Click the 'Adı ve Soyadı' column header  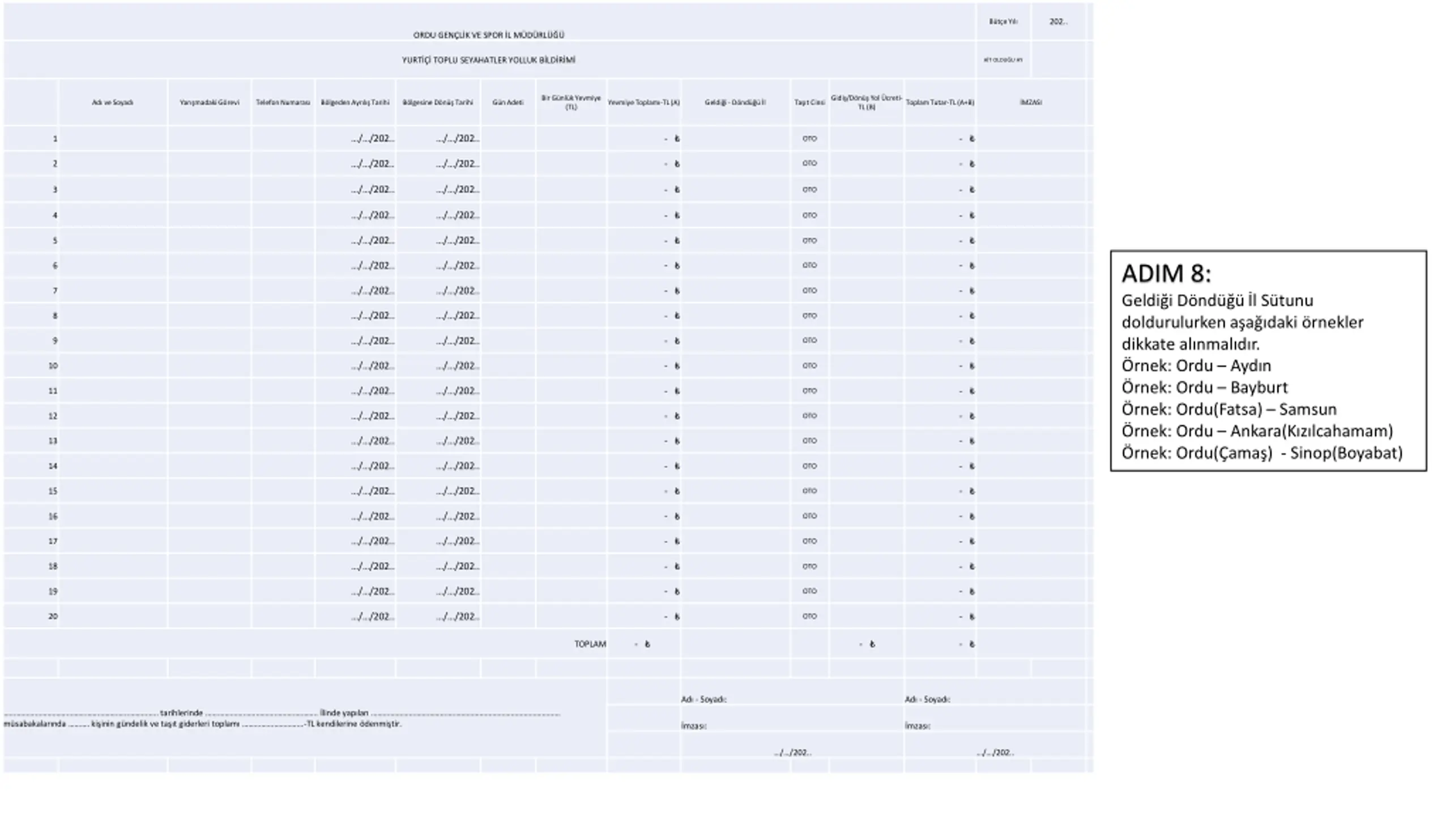(113, 103)
